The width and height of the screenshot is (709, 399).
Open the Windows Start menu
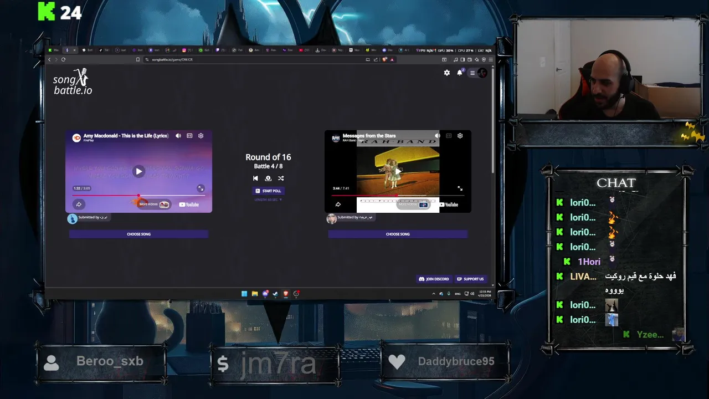point(244,294)
